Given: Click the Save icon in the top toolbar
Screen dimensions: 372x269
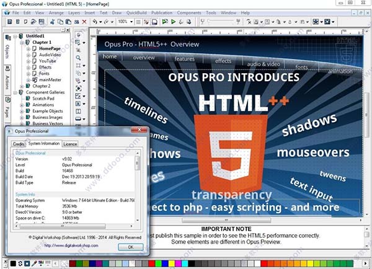Looking at the screenshot, I should point(42,22).
